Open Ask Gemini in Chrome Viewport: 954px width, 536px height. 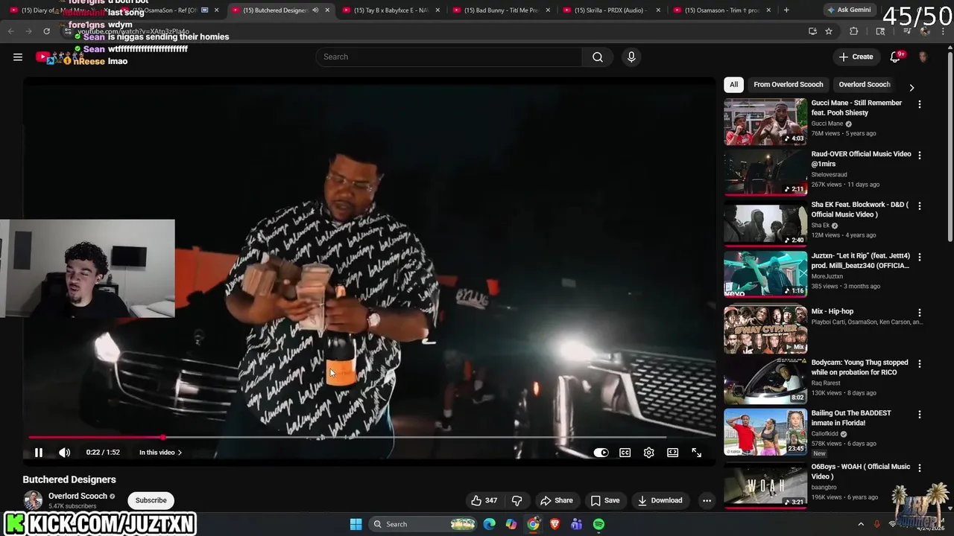(849, 10)
